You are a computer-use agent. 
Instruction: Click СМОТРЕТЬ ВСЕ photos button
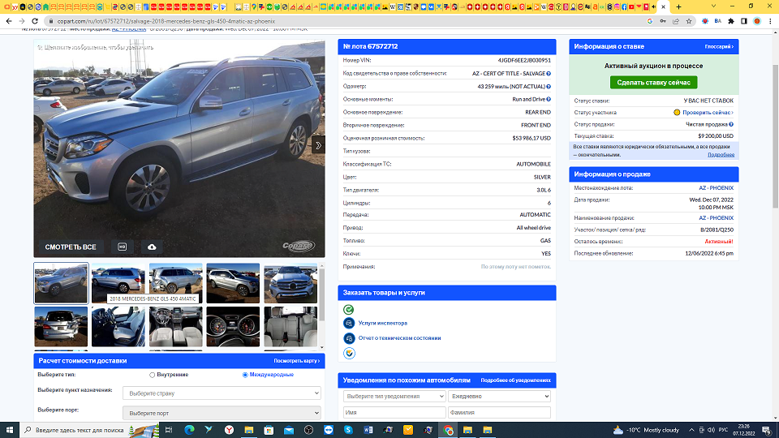tap(71, 247)
